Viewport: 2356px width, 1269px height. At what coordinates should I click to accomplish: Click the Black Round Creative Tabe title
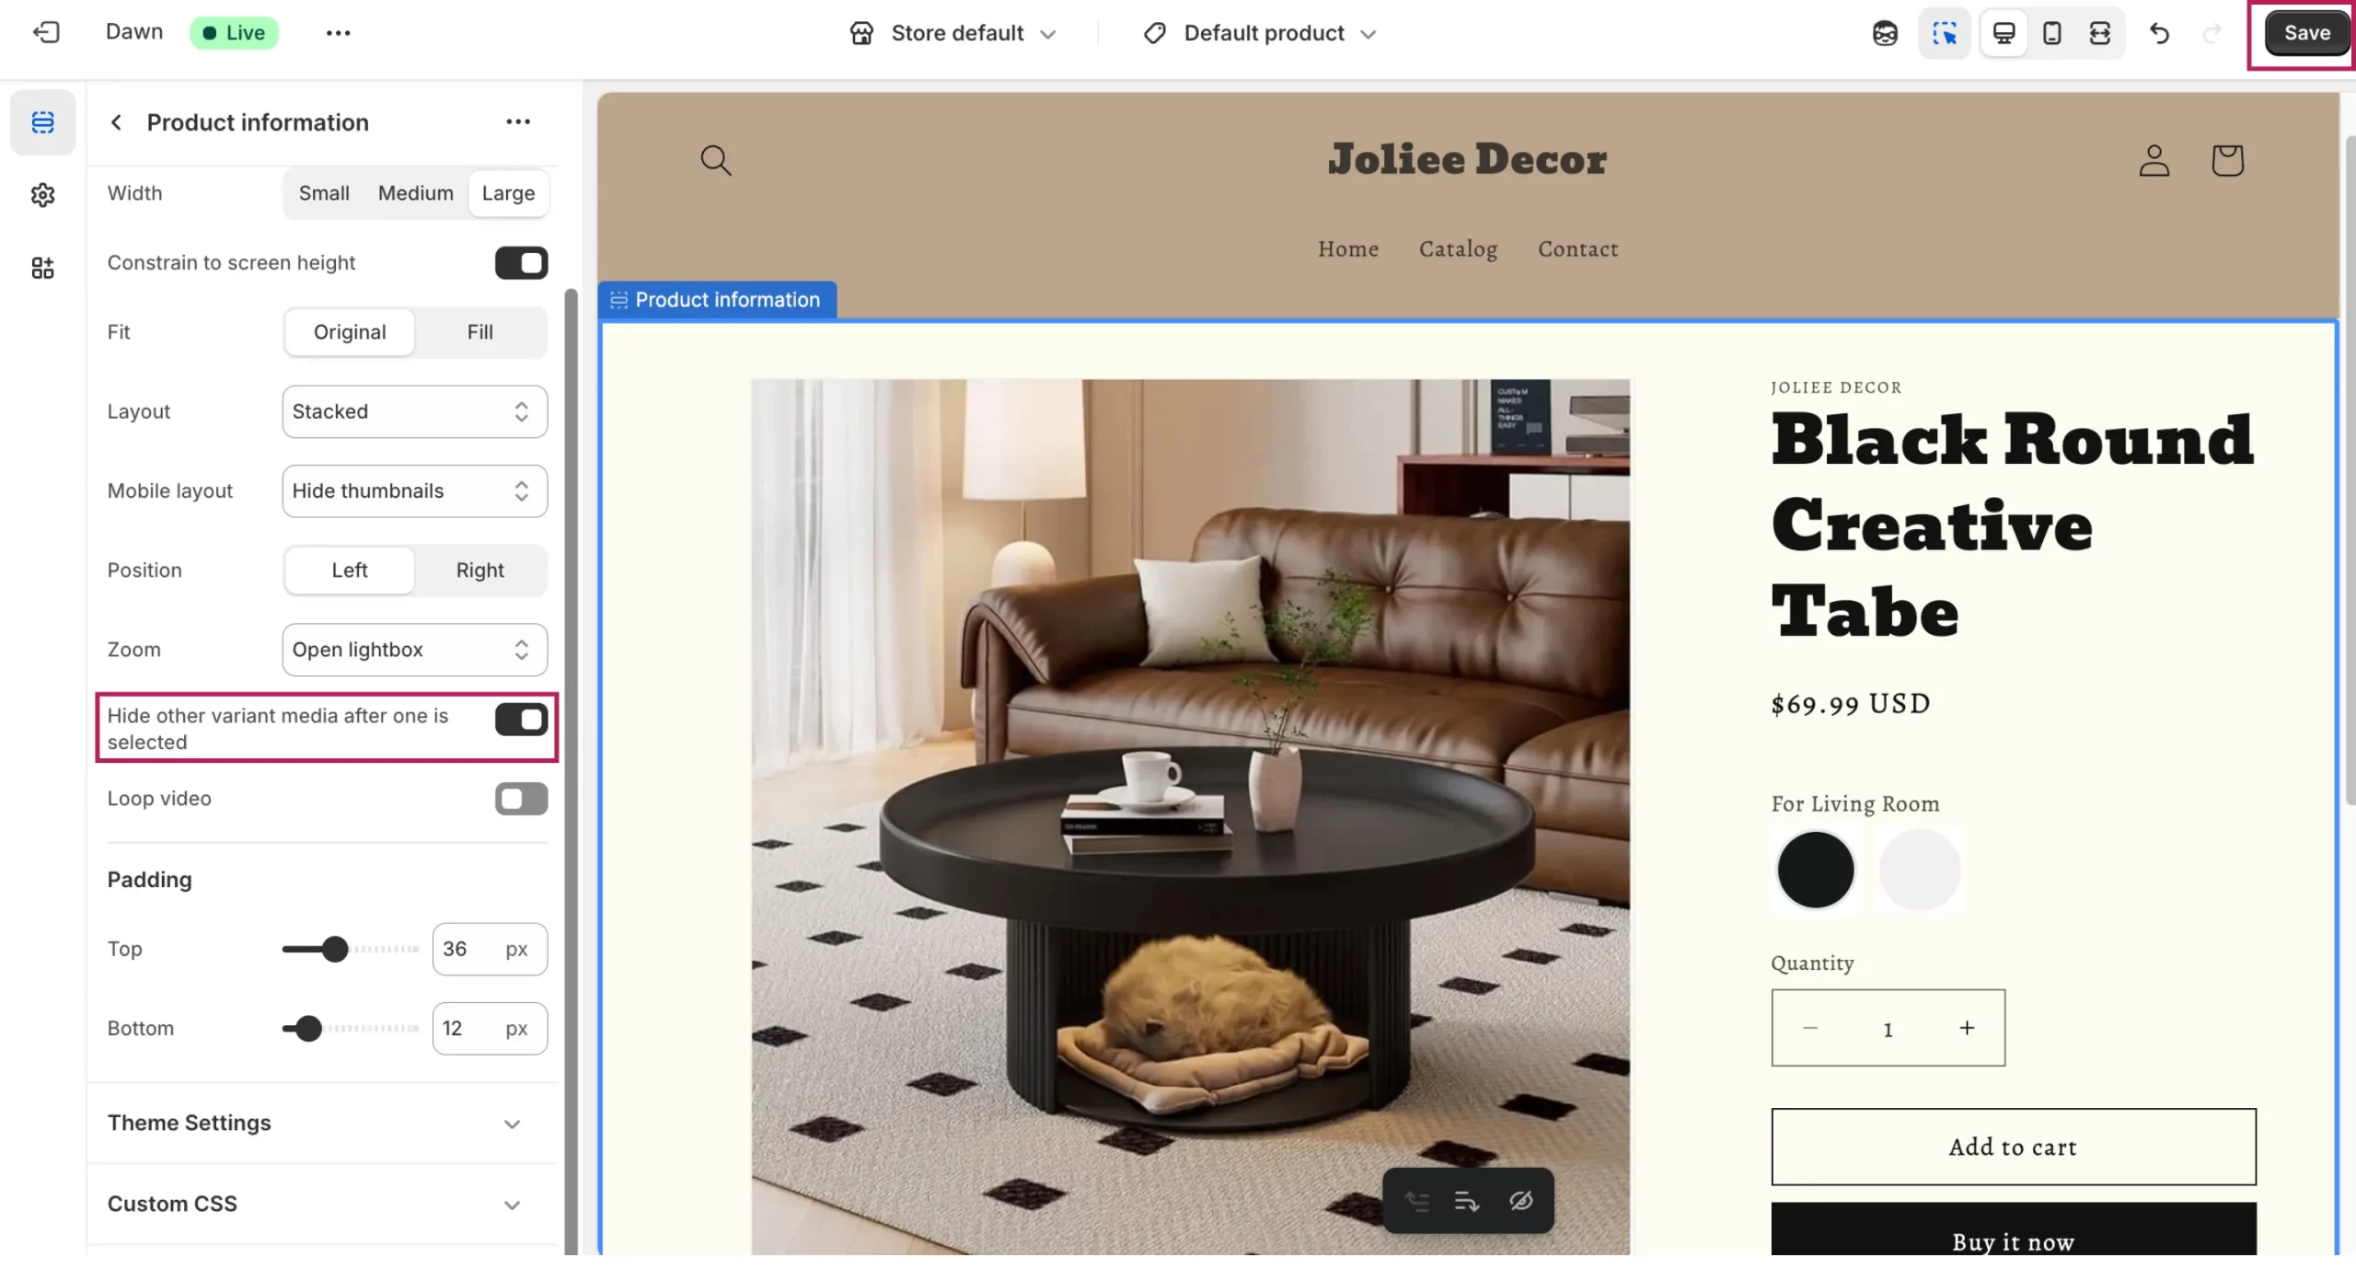pos(2012,525)
